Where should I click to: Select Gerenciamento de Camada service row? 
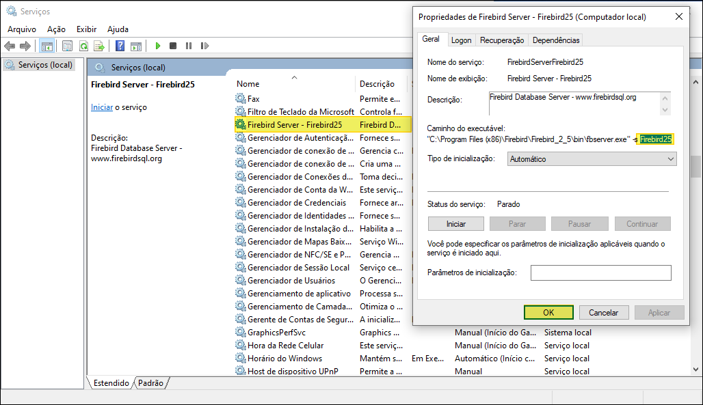pos(323,307)
